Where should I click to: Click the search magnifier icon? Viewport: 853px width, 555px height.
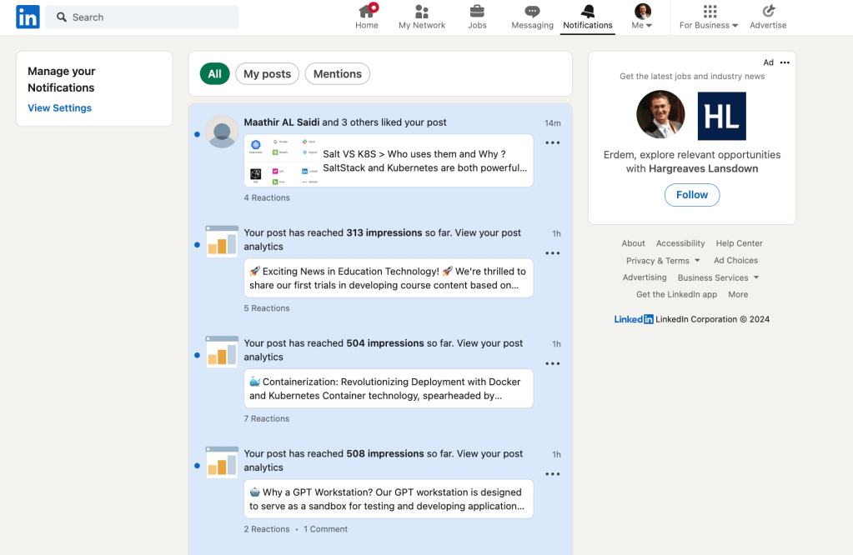[62, 17]
